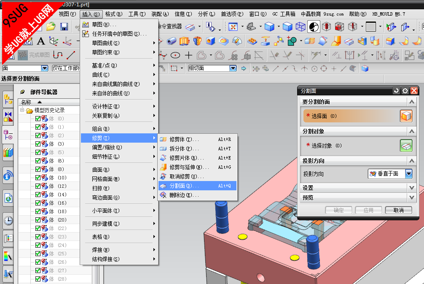Viewport: 424px width, 284px height.
Task: Click the reset dialog arrow icon
Action: (x=397, y=91)
